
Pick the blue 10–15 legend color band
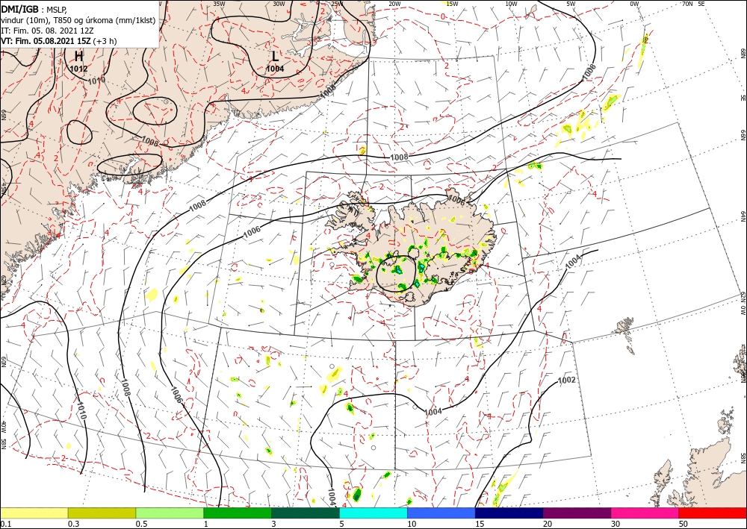click(x=441, y=513)
